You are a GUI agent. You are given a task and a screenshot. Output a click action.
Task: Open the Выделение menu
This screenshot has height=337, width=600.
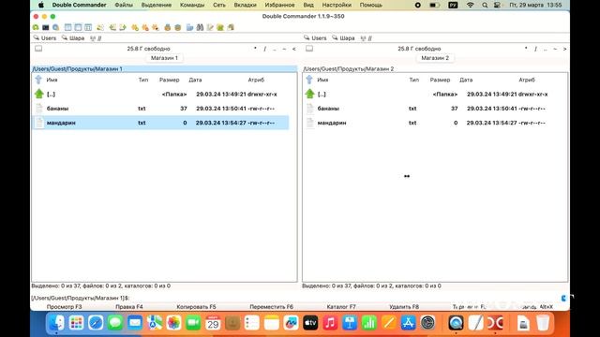coord(157,5)
